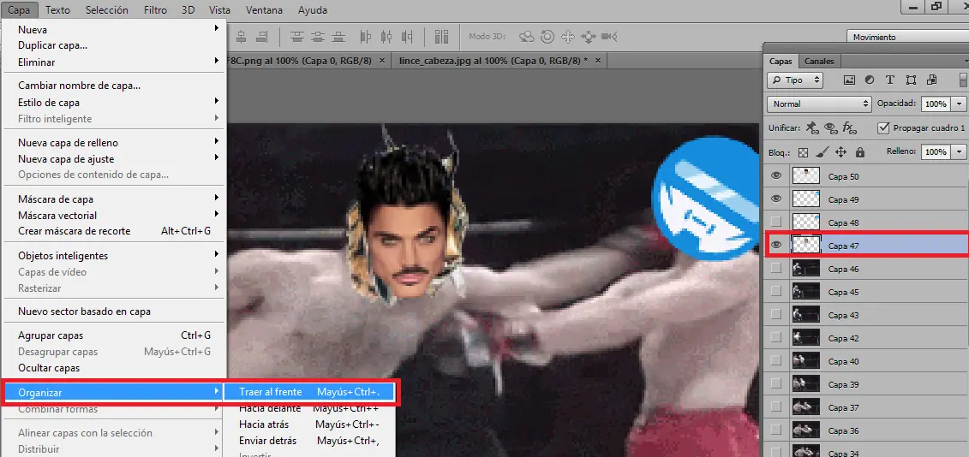Select the 3D slide object icon
The height and width of the screenshot is (457, 969).
589,37
